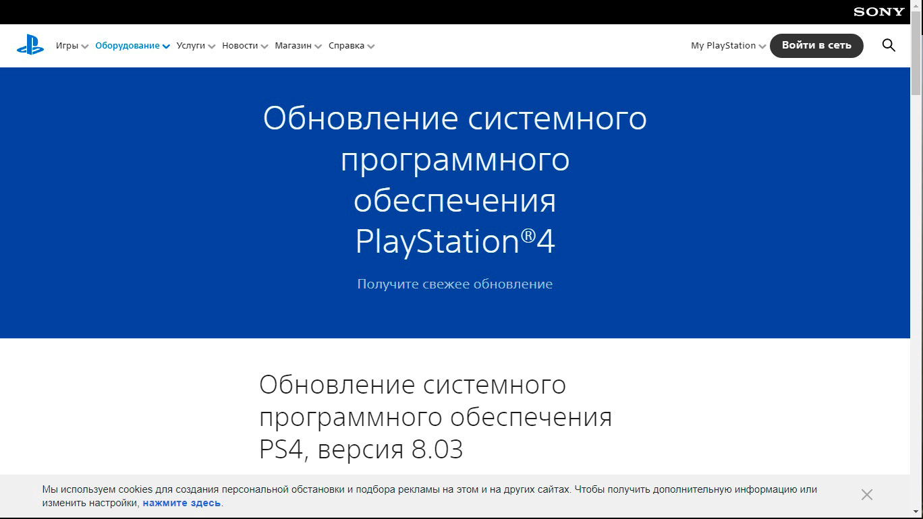Open the Новости menu
This screenshot has height=519, width=923.
click(x=245, y=46)
